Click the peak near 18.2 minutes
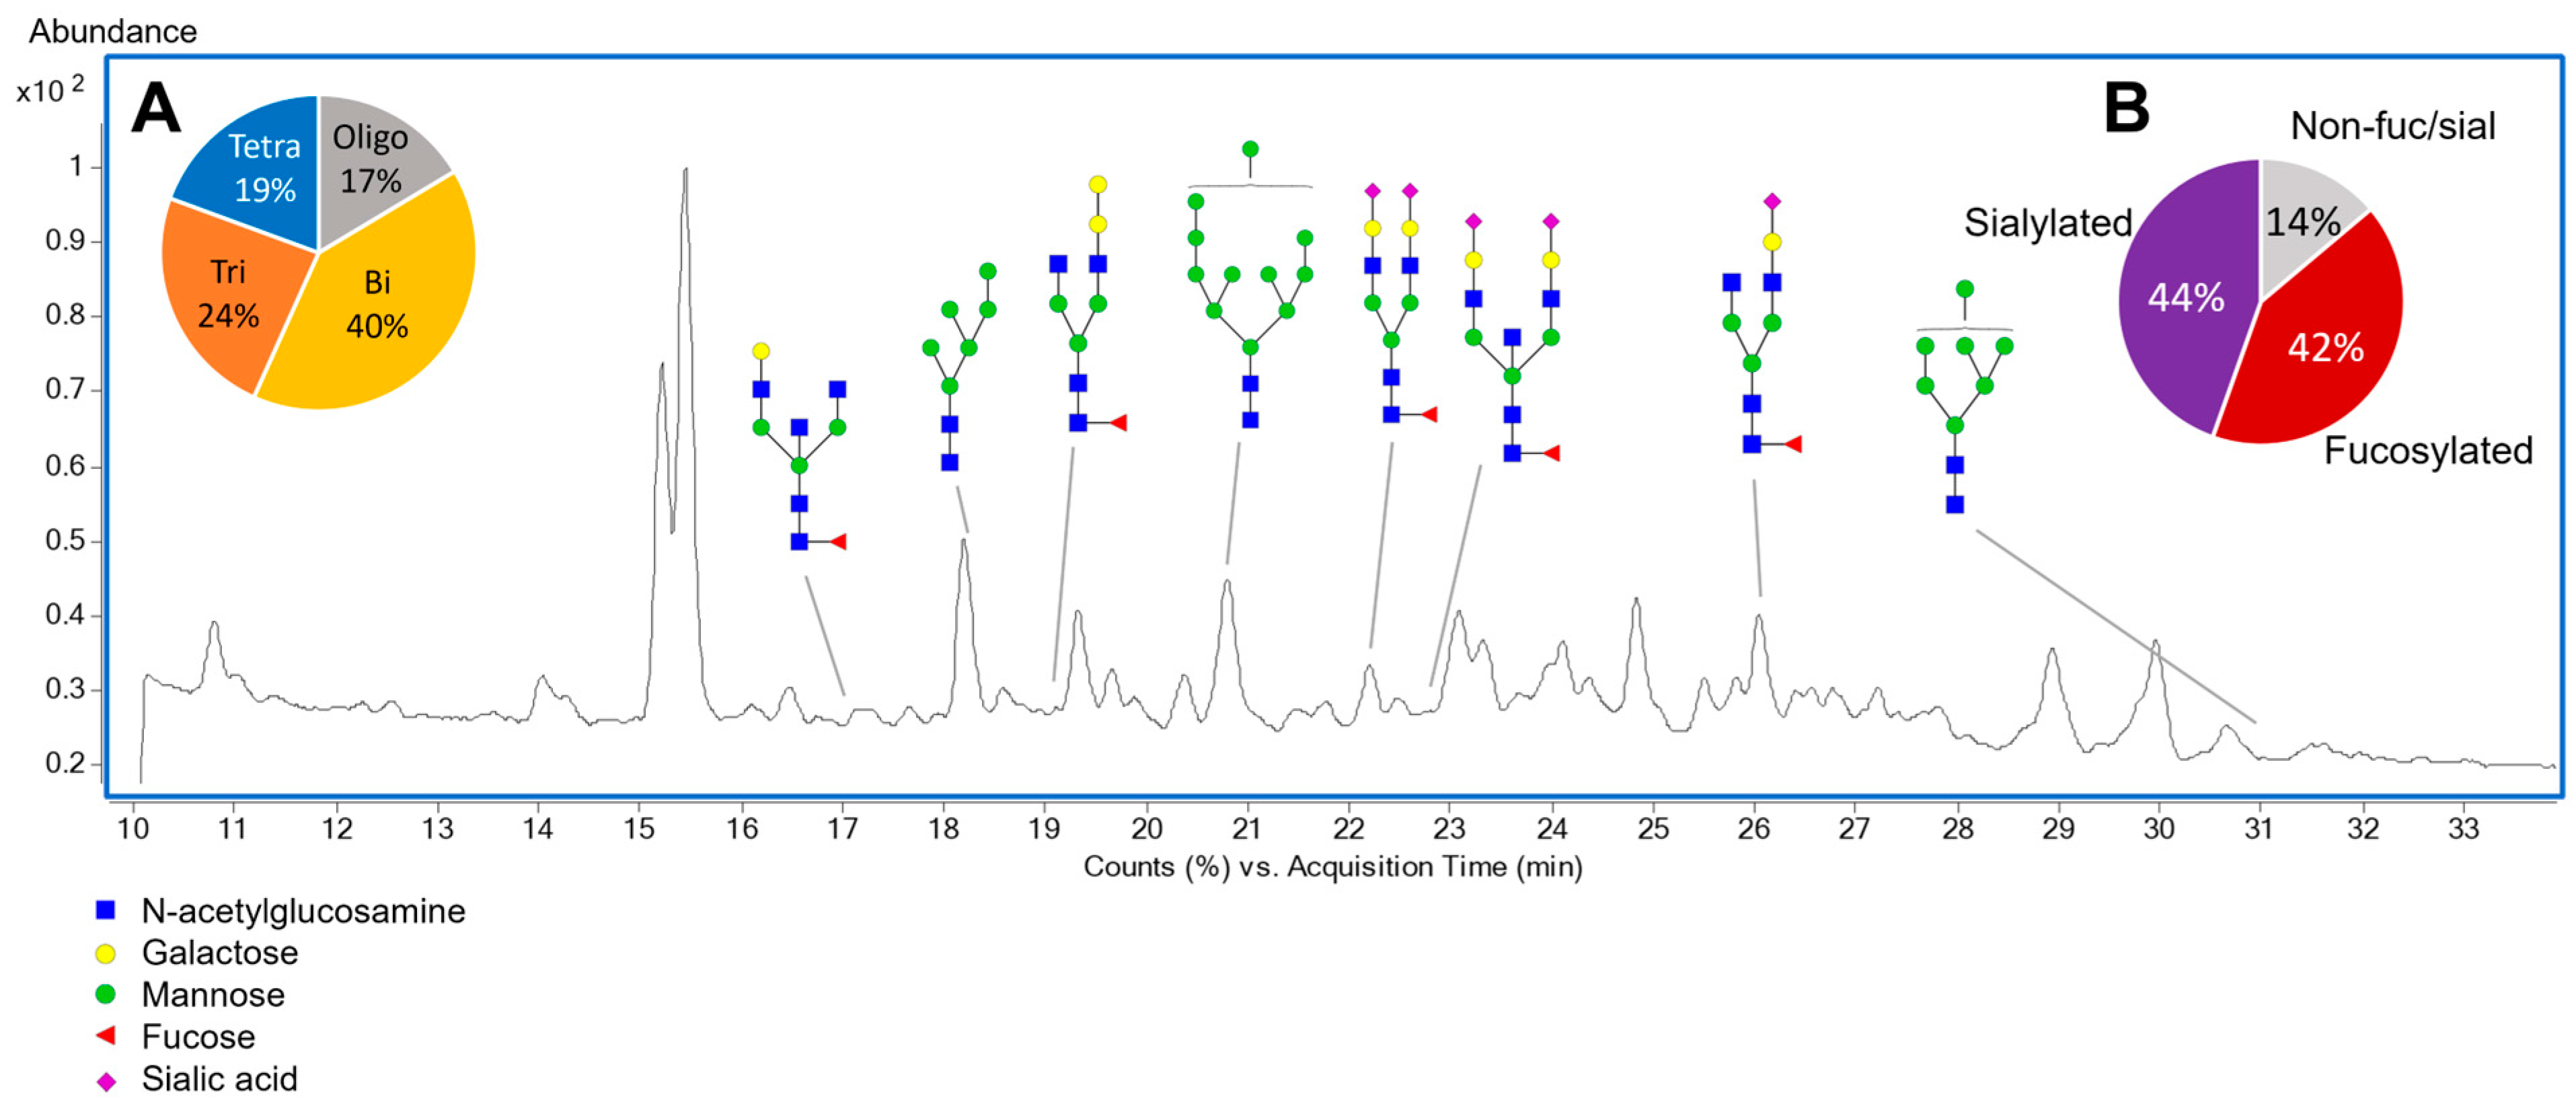The width and height of the screenshot is (2576, 1110). tap(963, 545)
